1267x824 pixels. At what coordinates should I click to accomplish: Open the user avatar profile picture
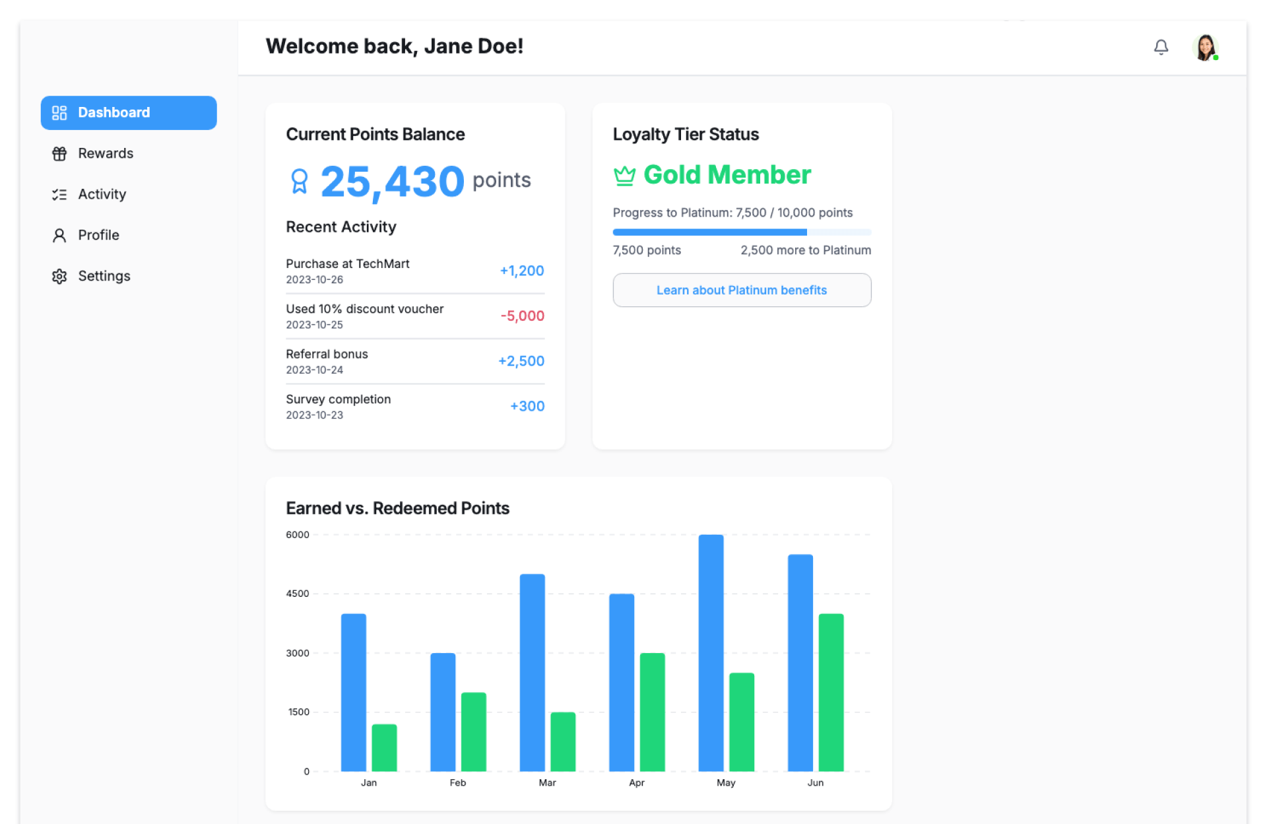[1206, 48]
